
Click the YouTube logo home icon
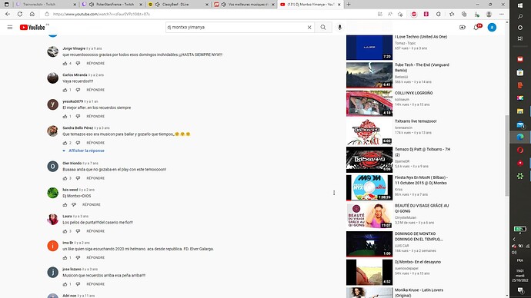[32, 28]
